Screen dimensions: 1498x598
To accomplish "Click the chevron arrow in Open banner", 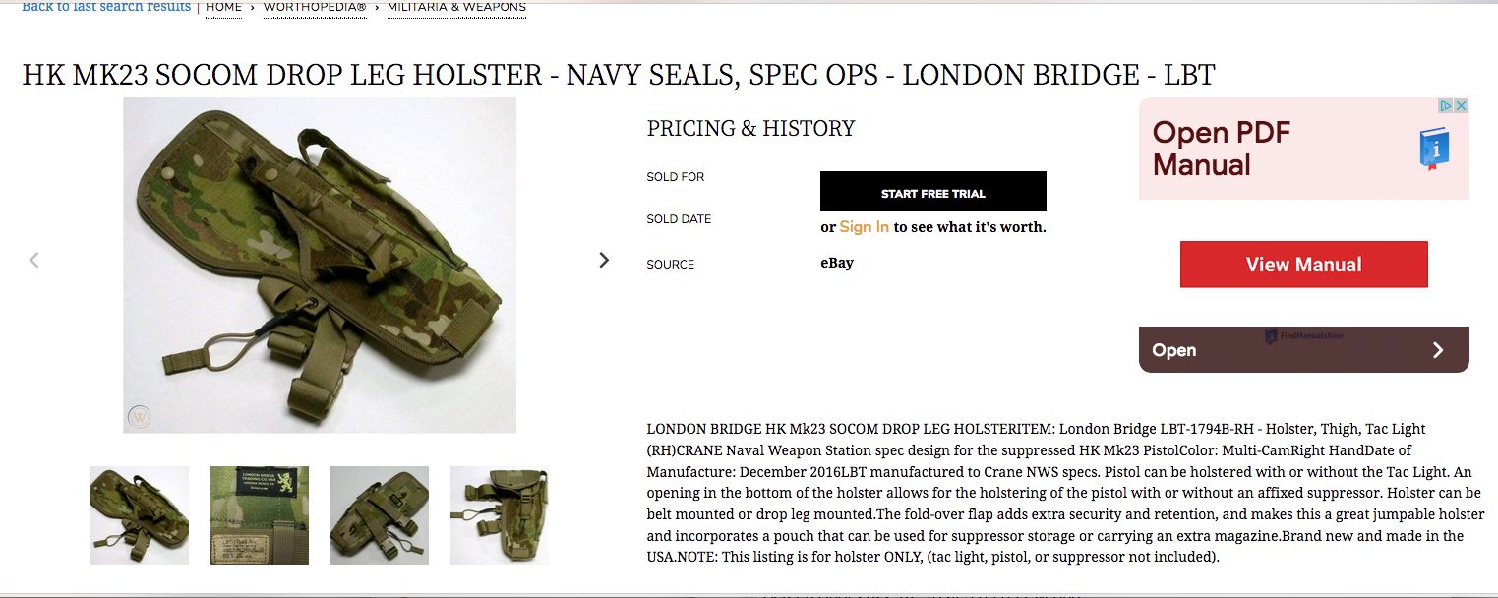I will (1438, 350).
